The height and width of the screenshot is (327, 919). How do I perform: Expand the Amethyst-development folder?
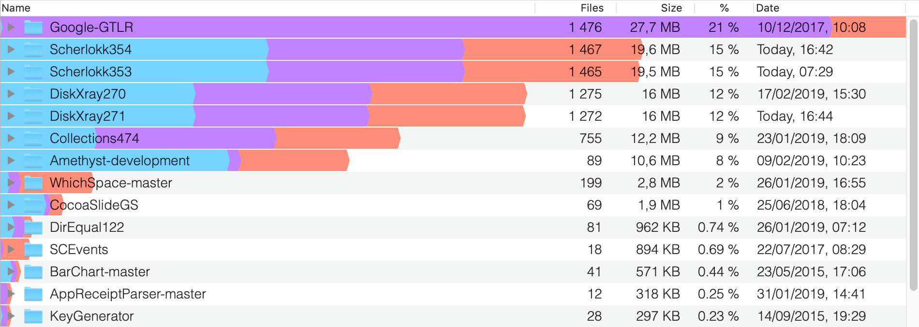pyautogui.click(x=11, y=161)
